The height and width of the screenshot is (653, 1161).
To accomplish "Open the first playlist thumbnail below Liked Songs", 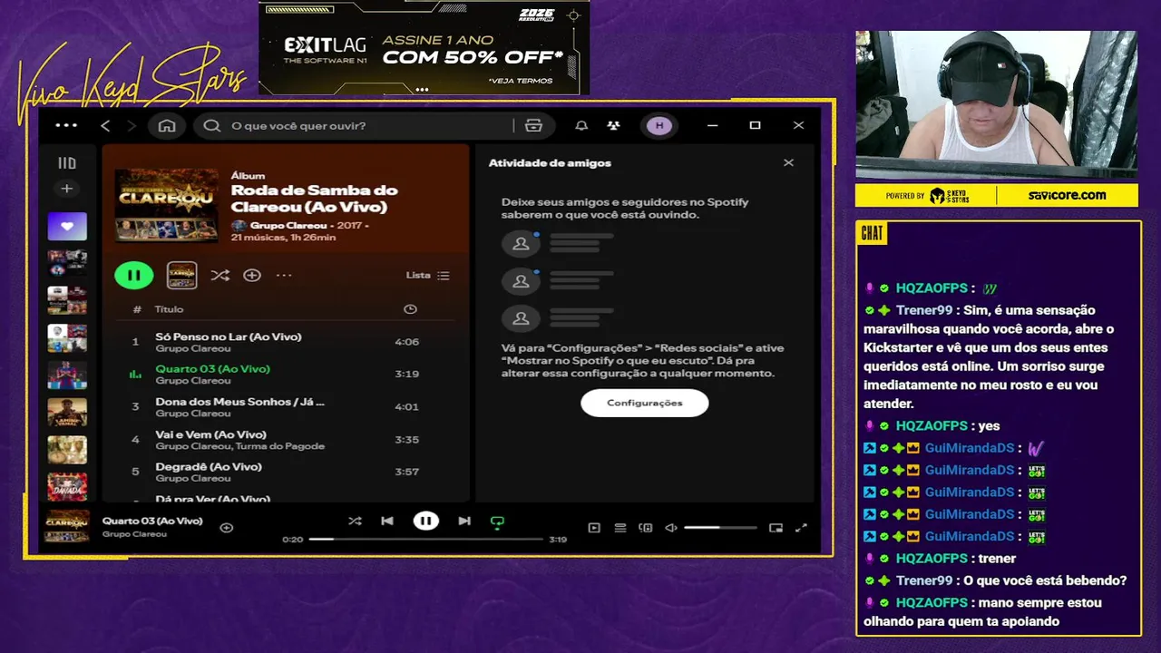I will coord(67,263).
